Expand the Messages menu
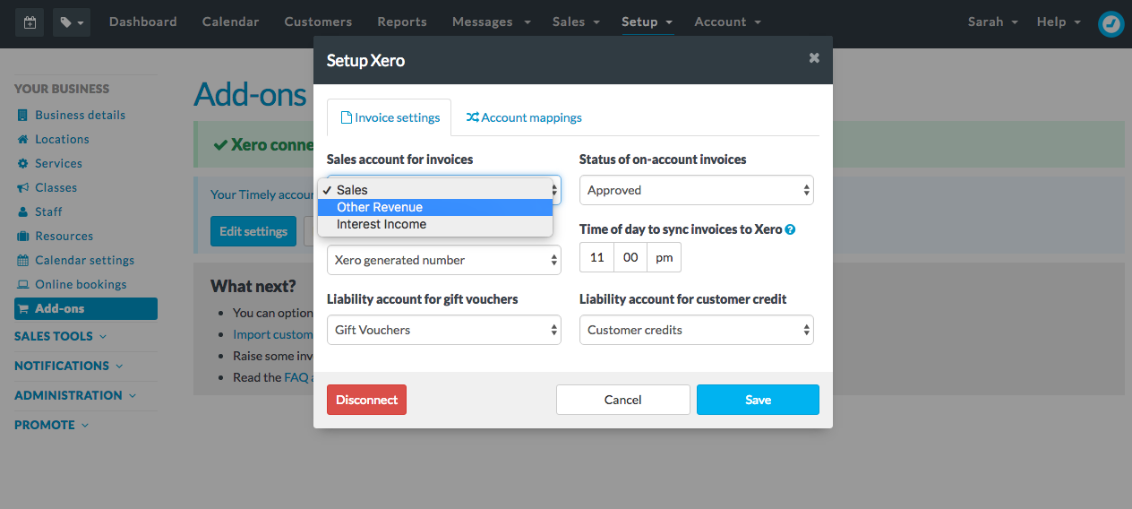1132x509 pixels. pyautogui.click(x=491, y=22)
